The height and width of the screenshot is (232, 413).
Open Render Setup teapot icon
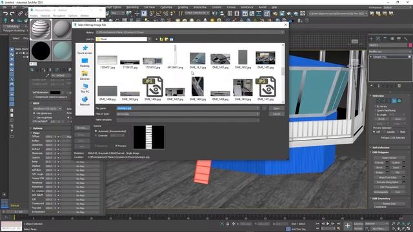(x=275, y=13)
